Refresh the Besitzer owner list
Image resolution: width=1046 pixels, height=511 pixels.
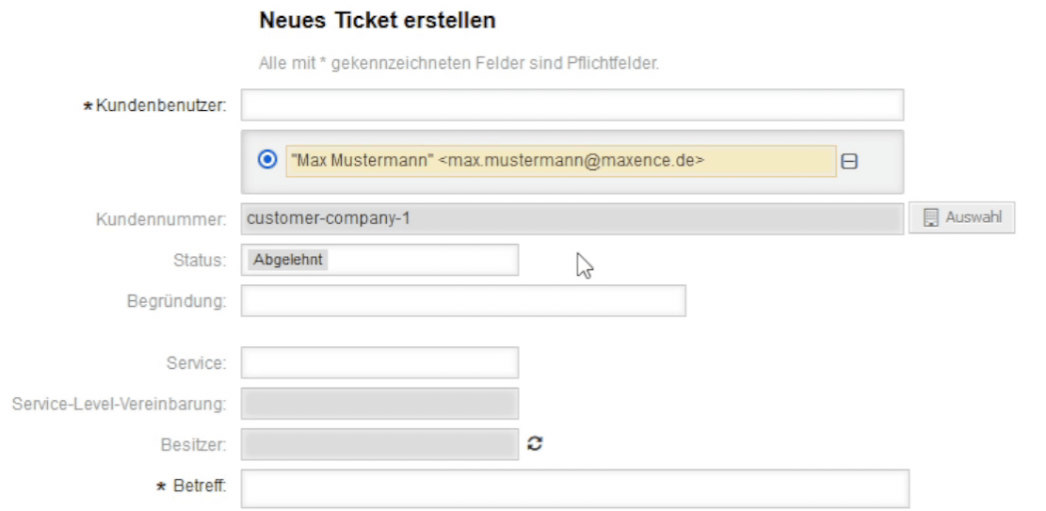536,444
